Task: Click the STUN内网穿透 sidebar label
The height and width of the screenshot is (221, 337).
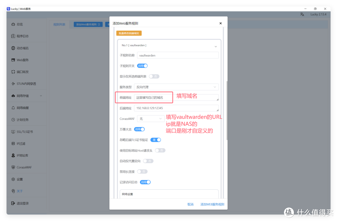Action: 26,83
